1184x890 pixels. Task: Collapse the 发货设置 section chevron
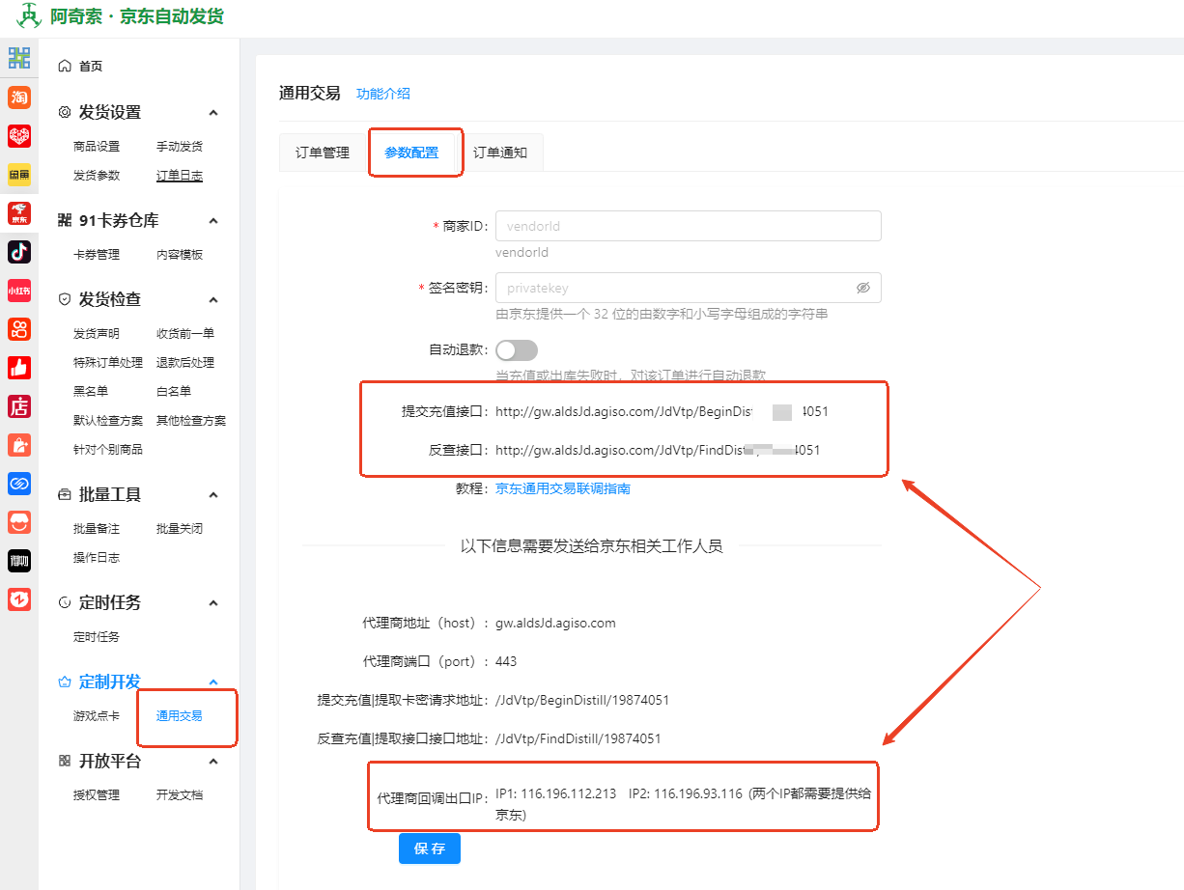pos(213,112)
